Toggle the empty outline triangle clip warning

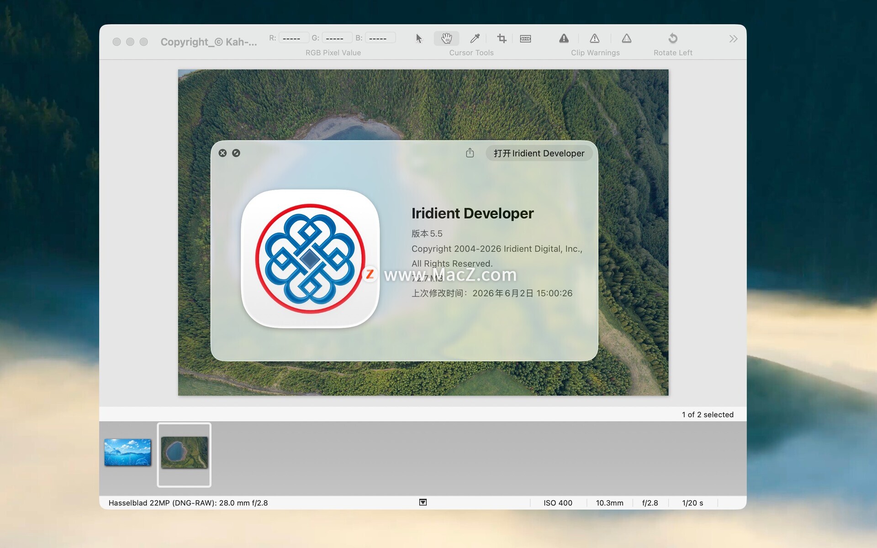[626, 38]
